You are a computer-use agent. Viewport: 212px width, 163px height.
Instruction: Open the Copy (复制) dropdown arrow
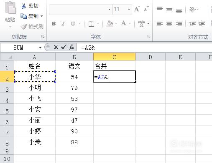41,16
